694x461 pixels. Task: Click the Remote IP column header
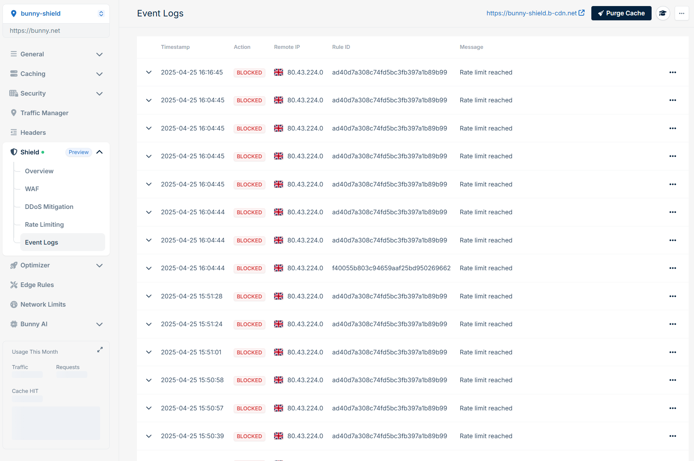[287, 47]
